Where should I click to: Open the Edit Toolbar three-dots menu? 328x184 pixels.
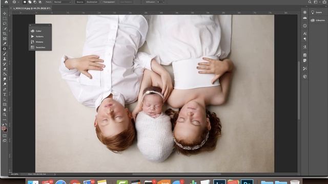[x=5, y=120]
